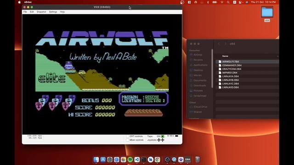This screenshot has height=165, width=294.
Task: Click the second joystick indicator icon
Action: point(163,140)
